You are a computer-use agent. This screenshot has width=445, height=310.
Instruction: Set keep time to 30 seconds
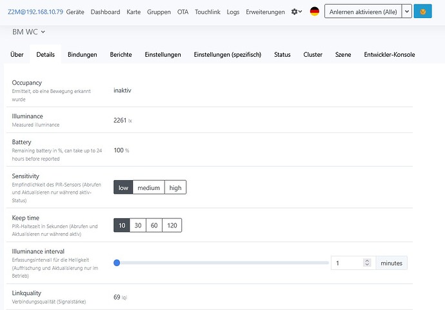138,225
